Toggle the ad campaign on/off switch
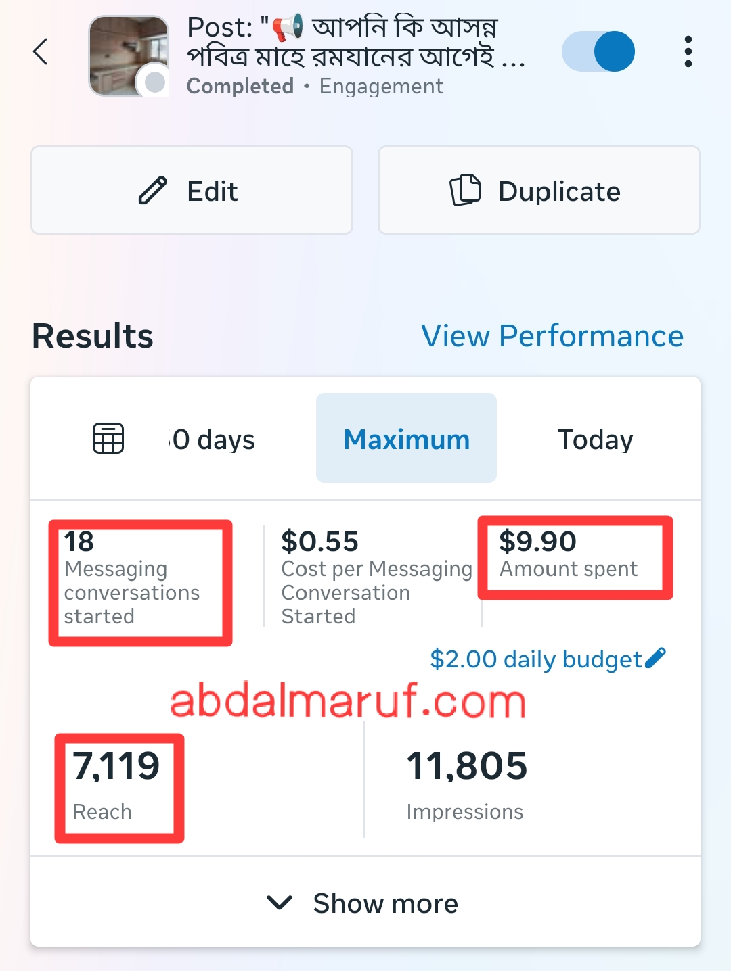 pos(598,51)
